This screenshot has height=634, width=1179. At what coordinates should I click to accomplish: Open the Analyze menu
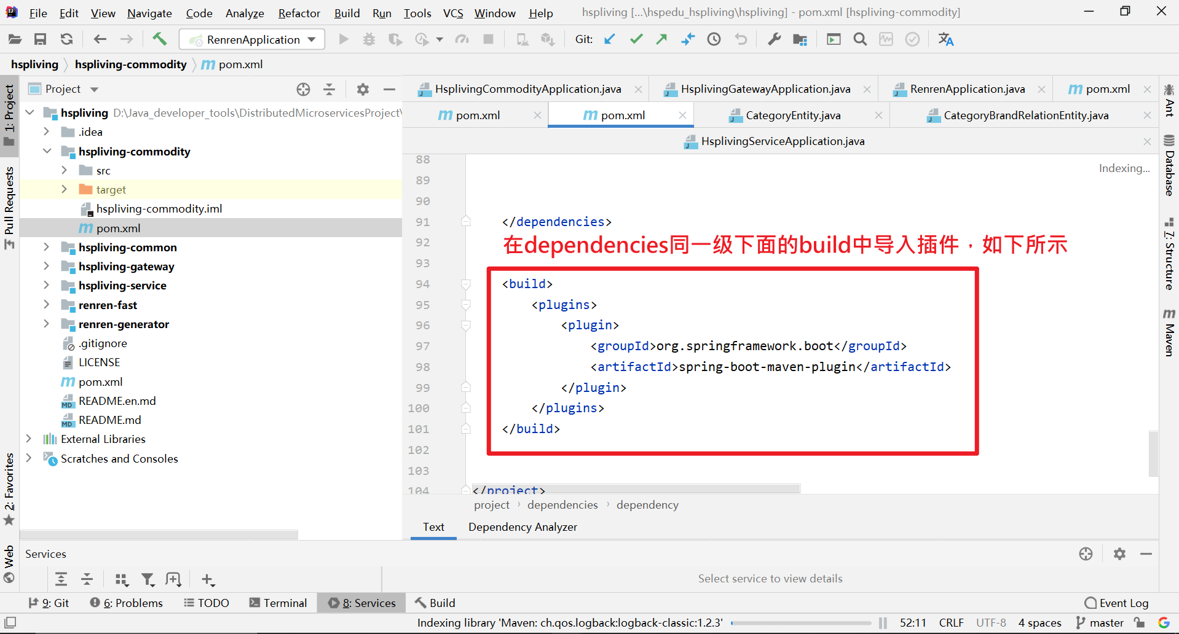click(x=244, y=13)
